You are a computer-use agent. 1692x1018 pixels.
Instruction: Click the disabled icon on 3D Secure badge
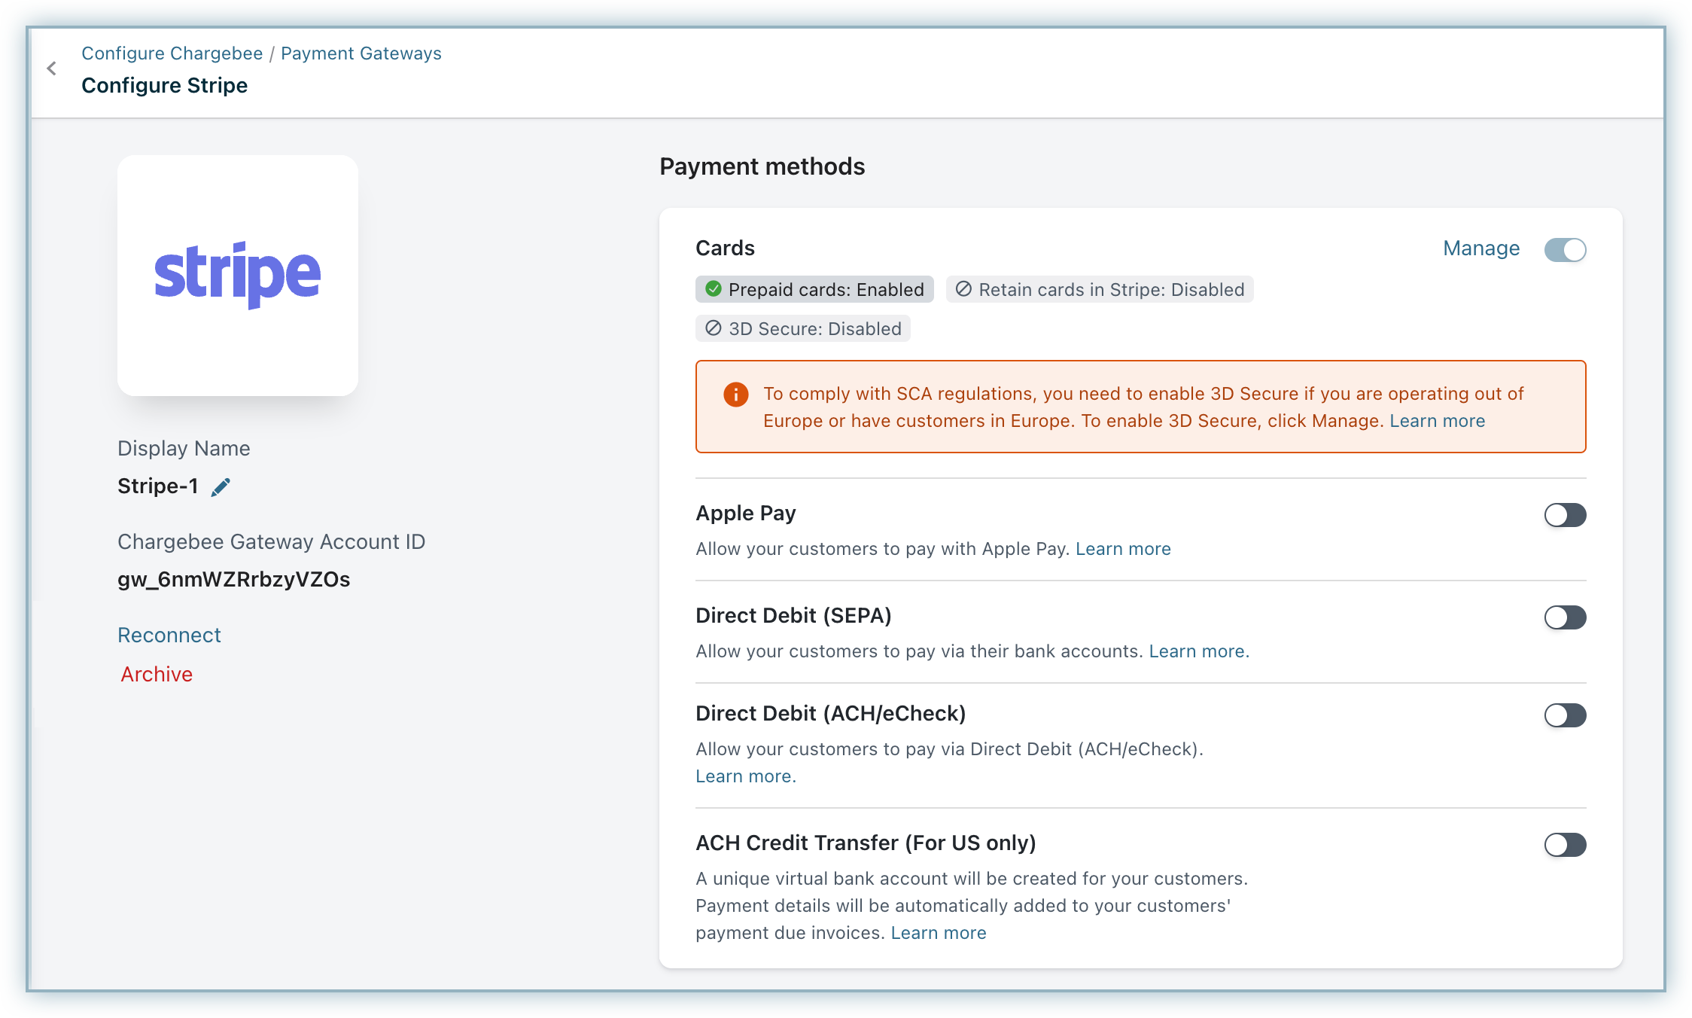click(x=713, y=328)
